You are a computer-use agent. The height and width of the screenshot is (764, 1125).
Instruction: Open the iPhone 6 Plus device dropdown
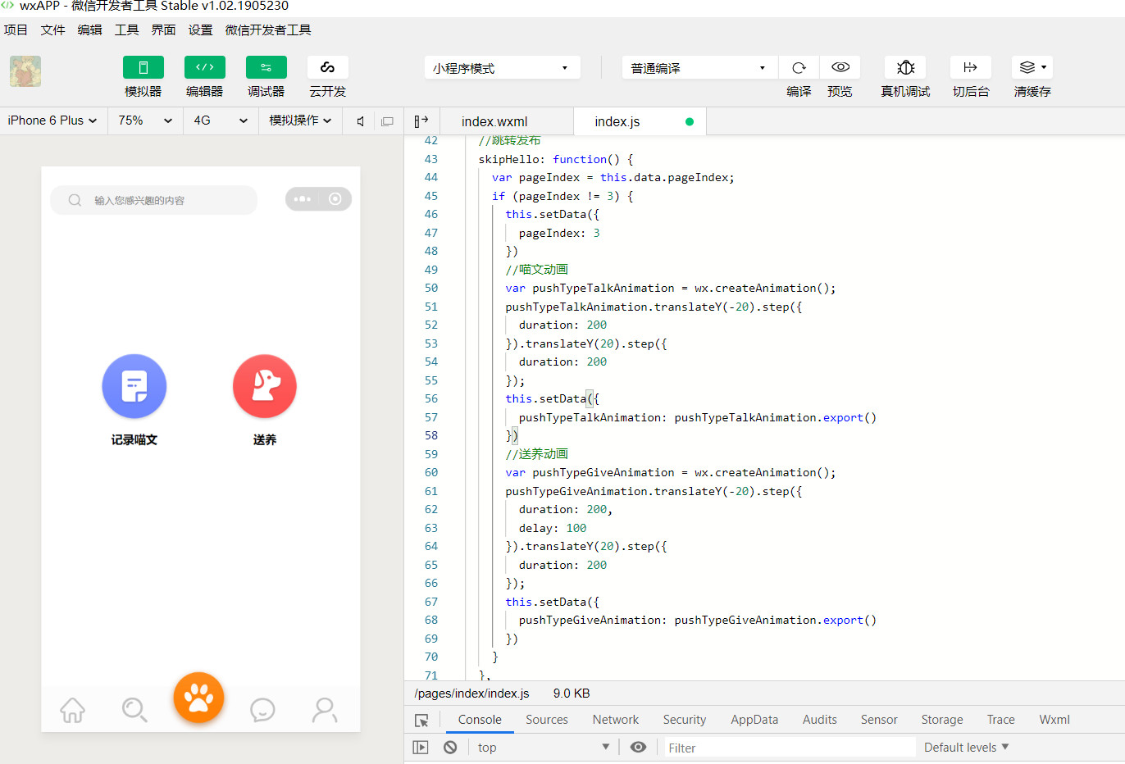[52, 121]
